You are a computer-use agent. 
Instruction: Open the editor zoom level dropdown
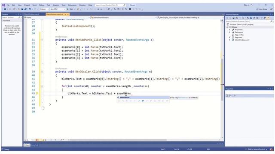pos(28,140)
